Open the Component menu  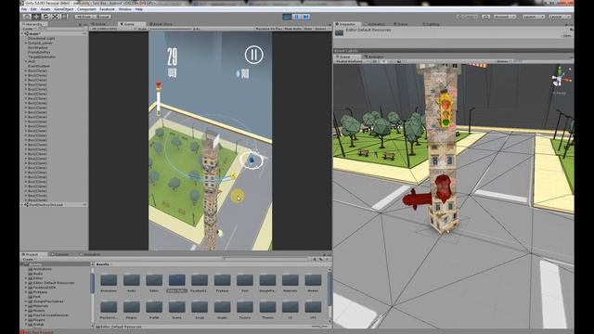[x=86, y=9]
